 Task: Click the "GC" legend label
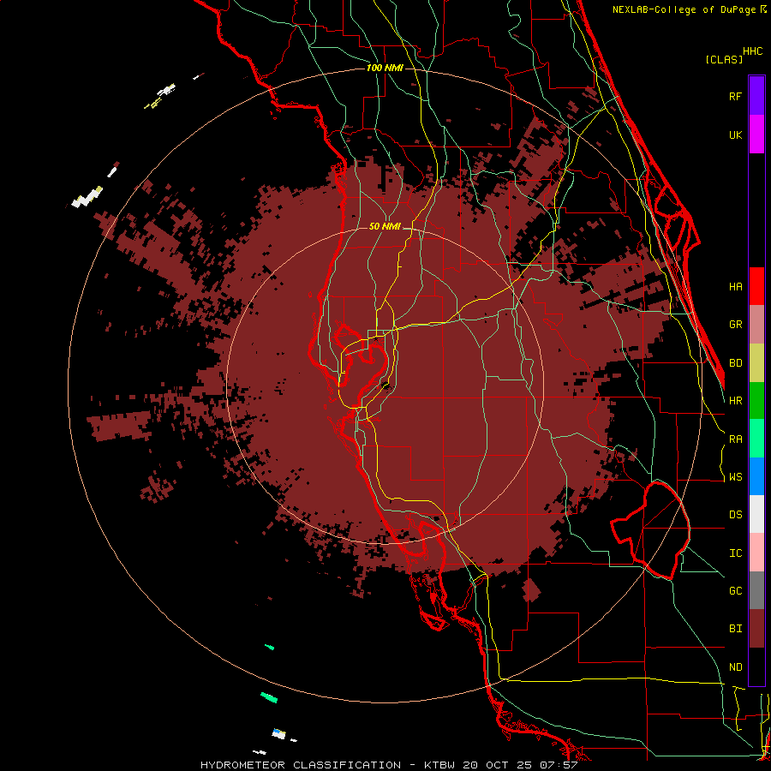(735, 591)
